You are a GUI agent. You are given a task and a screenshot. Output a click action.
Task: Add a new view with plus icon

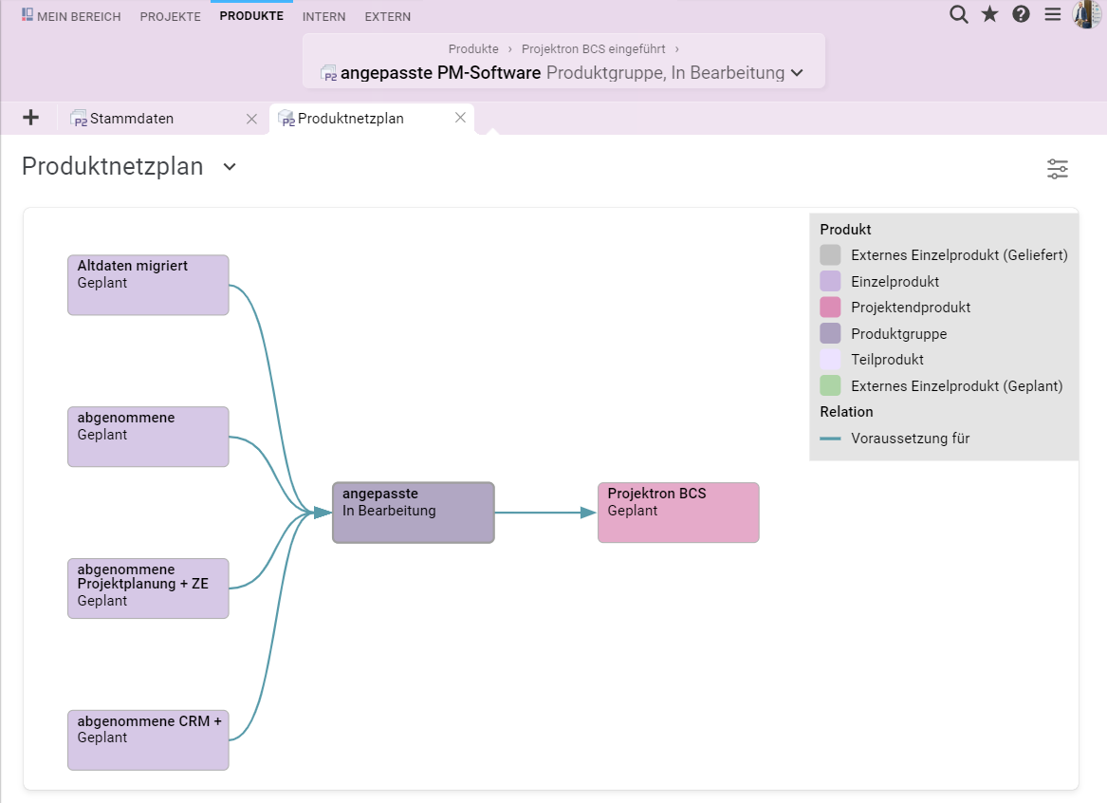(x=30, y=118)
